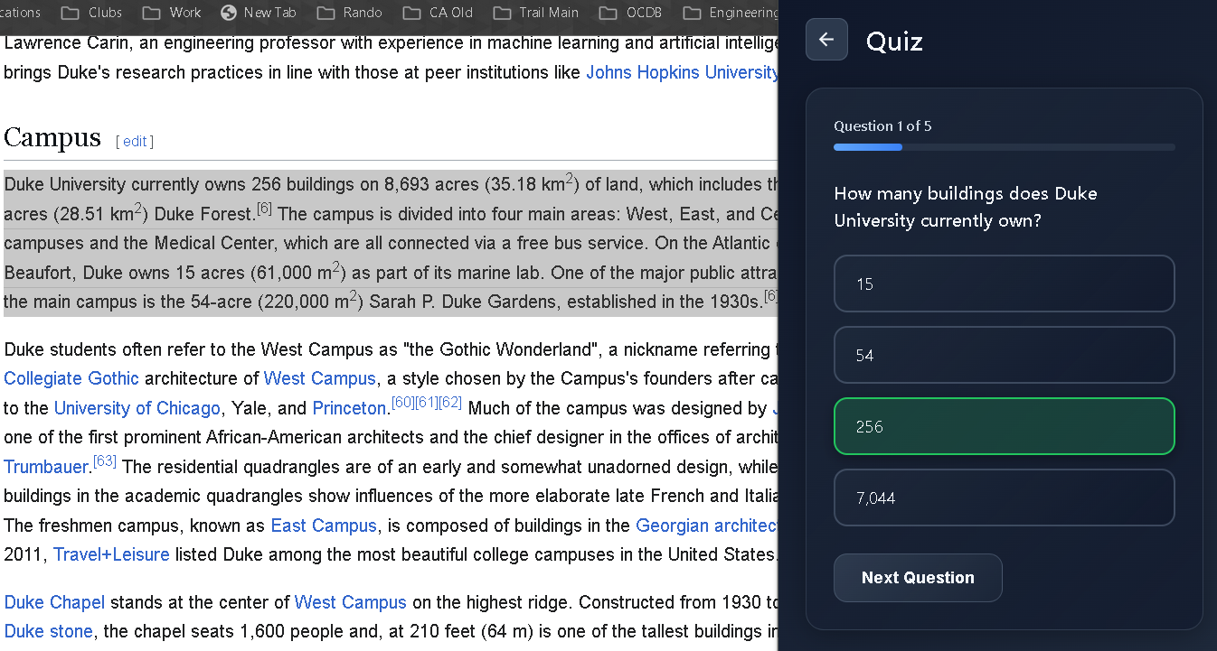This screenshot has width=1217, height=651.
Task: Open West Campus link after 'center of'
Action: click(351, 602)
